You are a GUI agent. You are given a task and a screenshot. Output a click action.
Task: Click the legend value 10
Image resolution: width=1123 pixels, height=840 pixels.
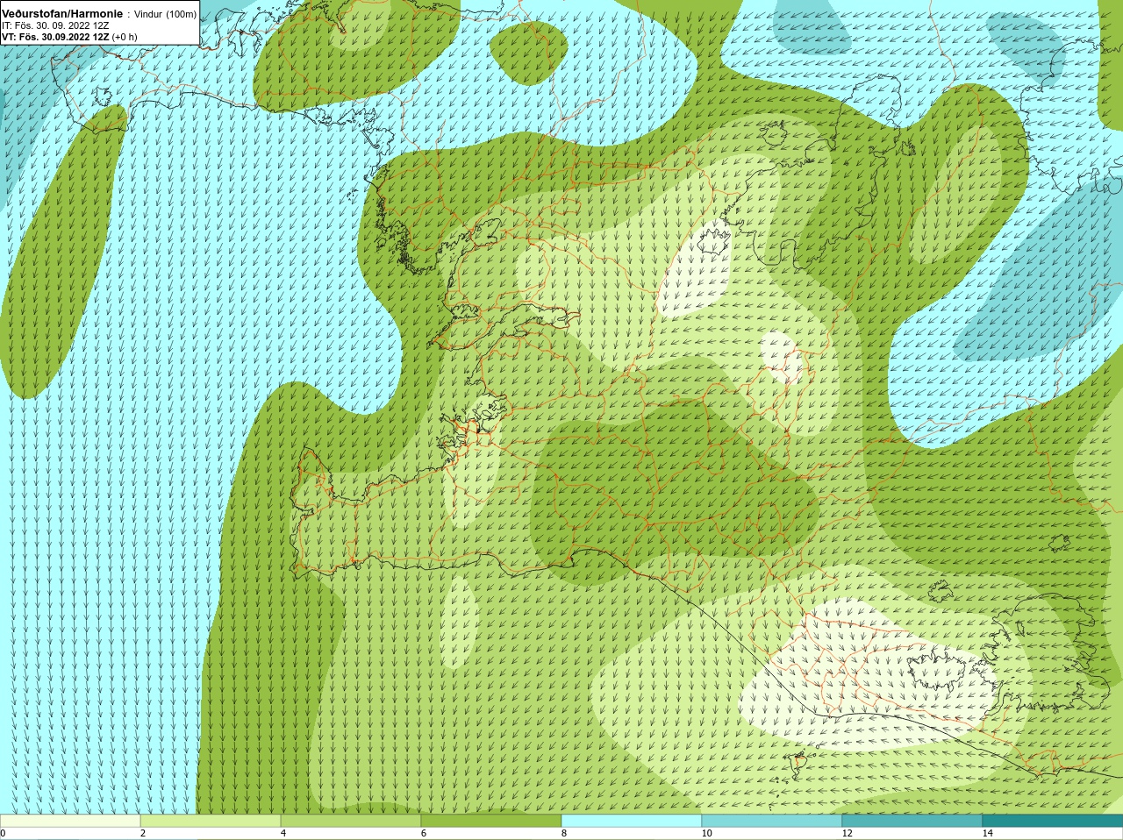[x=706, y=833]
